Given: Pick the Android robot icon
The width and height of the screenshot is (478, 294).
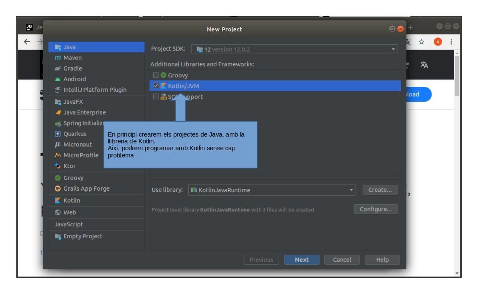Looking at the screenshot, I should coord(57,79).
